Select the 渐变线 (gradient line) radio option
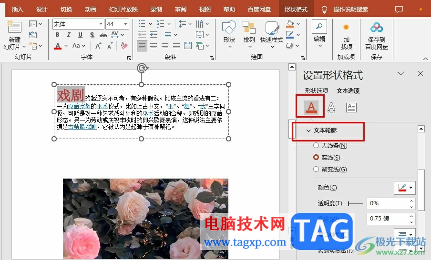This screenshot has width=431, height=260. (x=316, y=169)
